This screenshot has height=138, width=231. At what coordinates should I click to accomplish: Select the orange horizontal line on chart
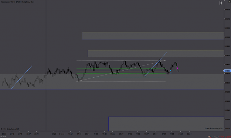(121, 71)
